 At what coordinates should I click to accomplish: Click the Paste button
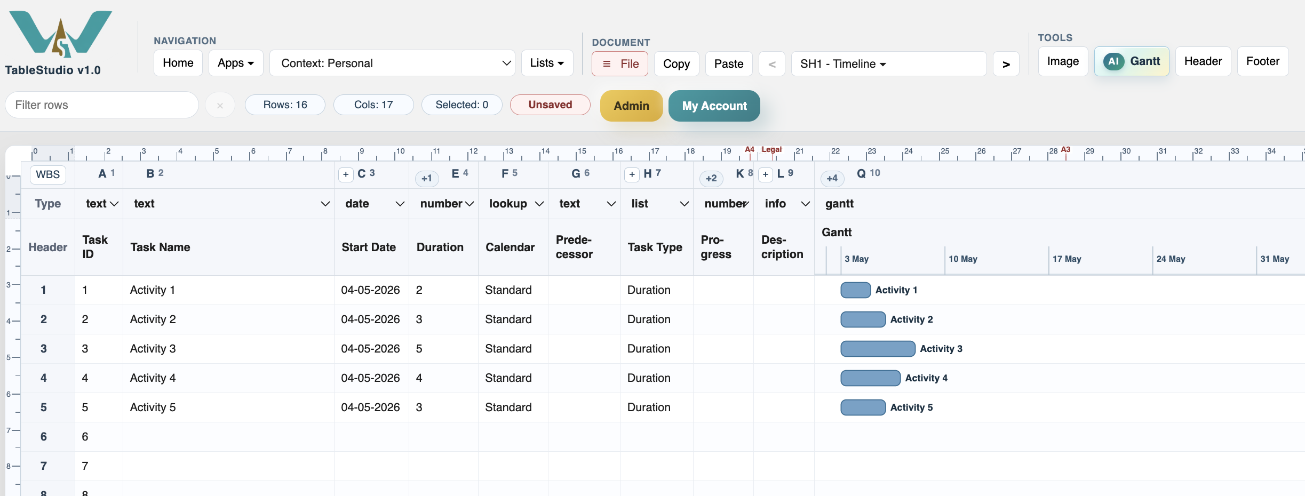729,64
